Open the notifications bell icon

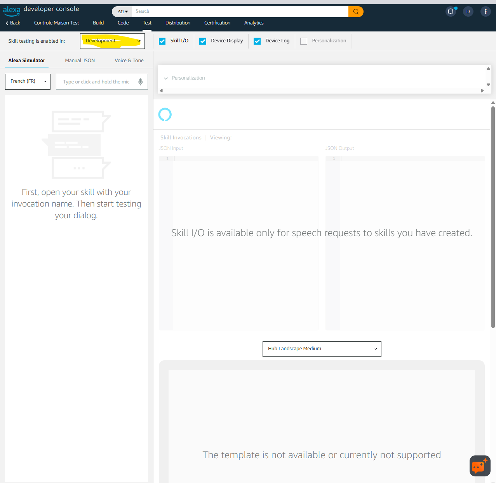pyautogui.click(x=451, y=12)
